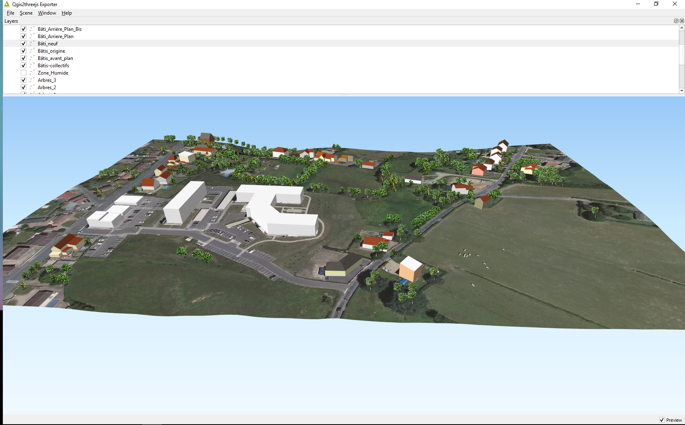
Task: Click the peach building with white roof in preview
Action: 411,269
